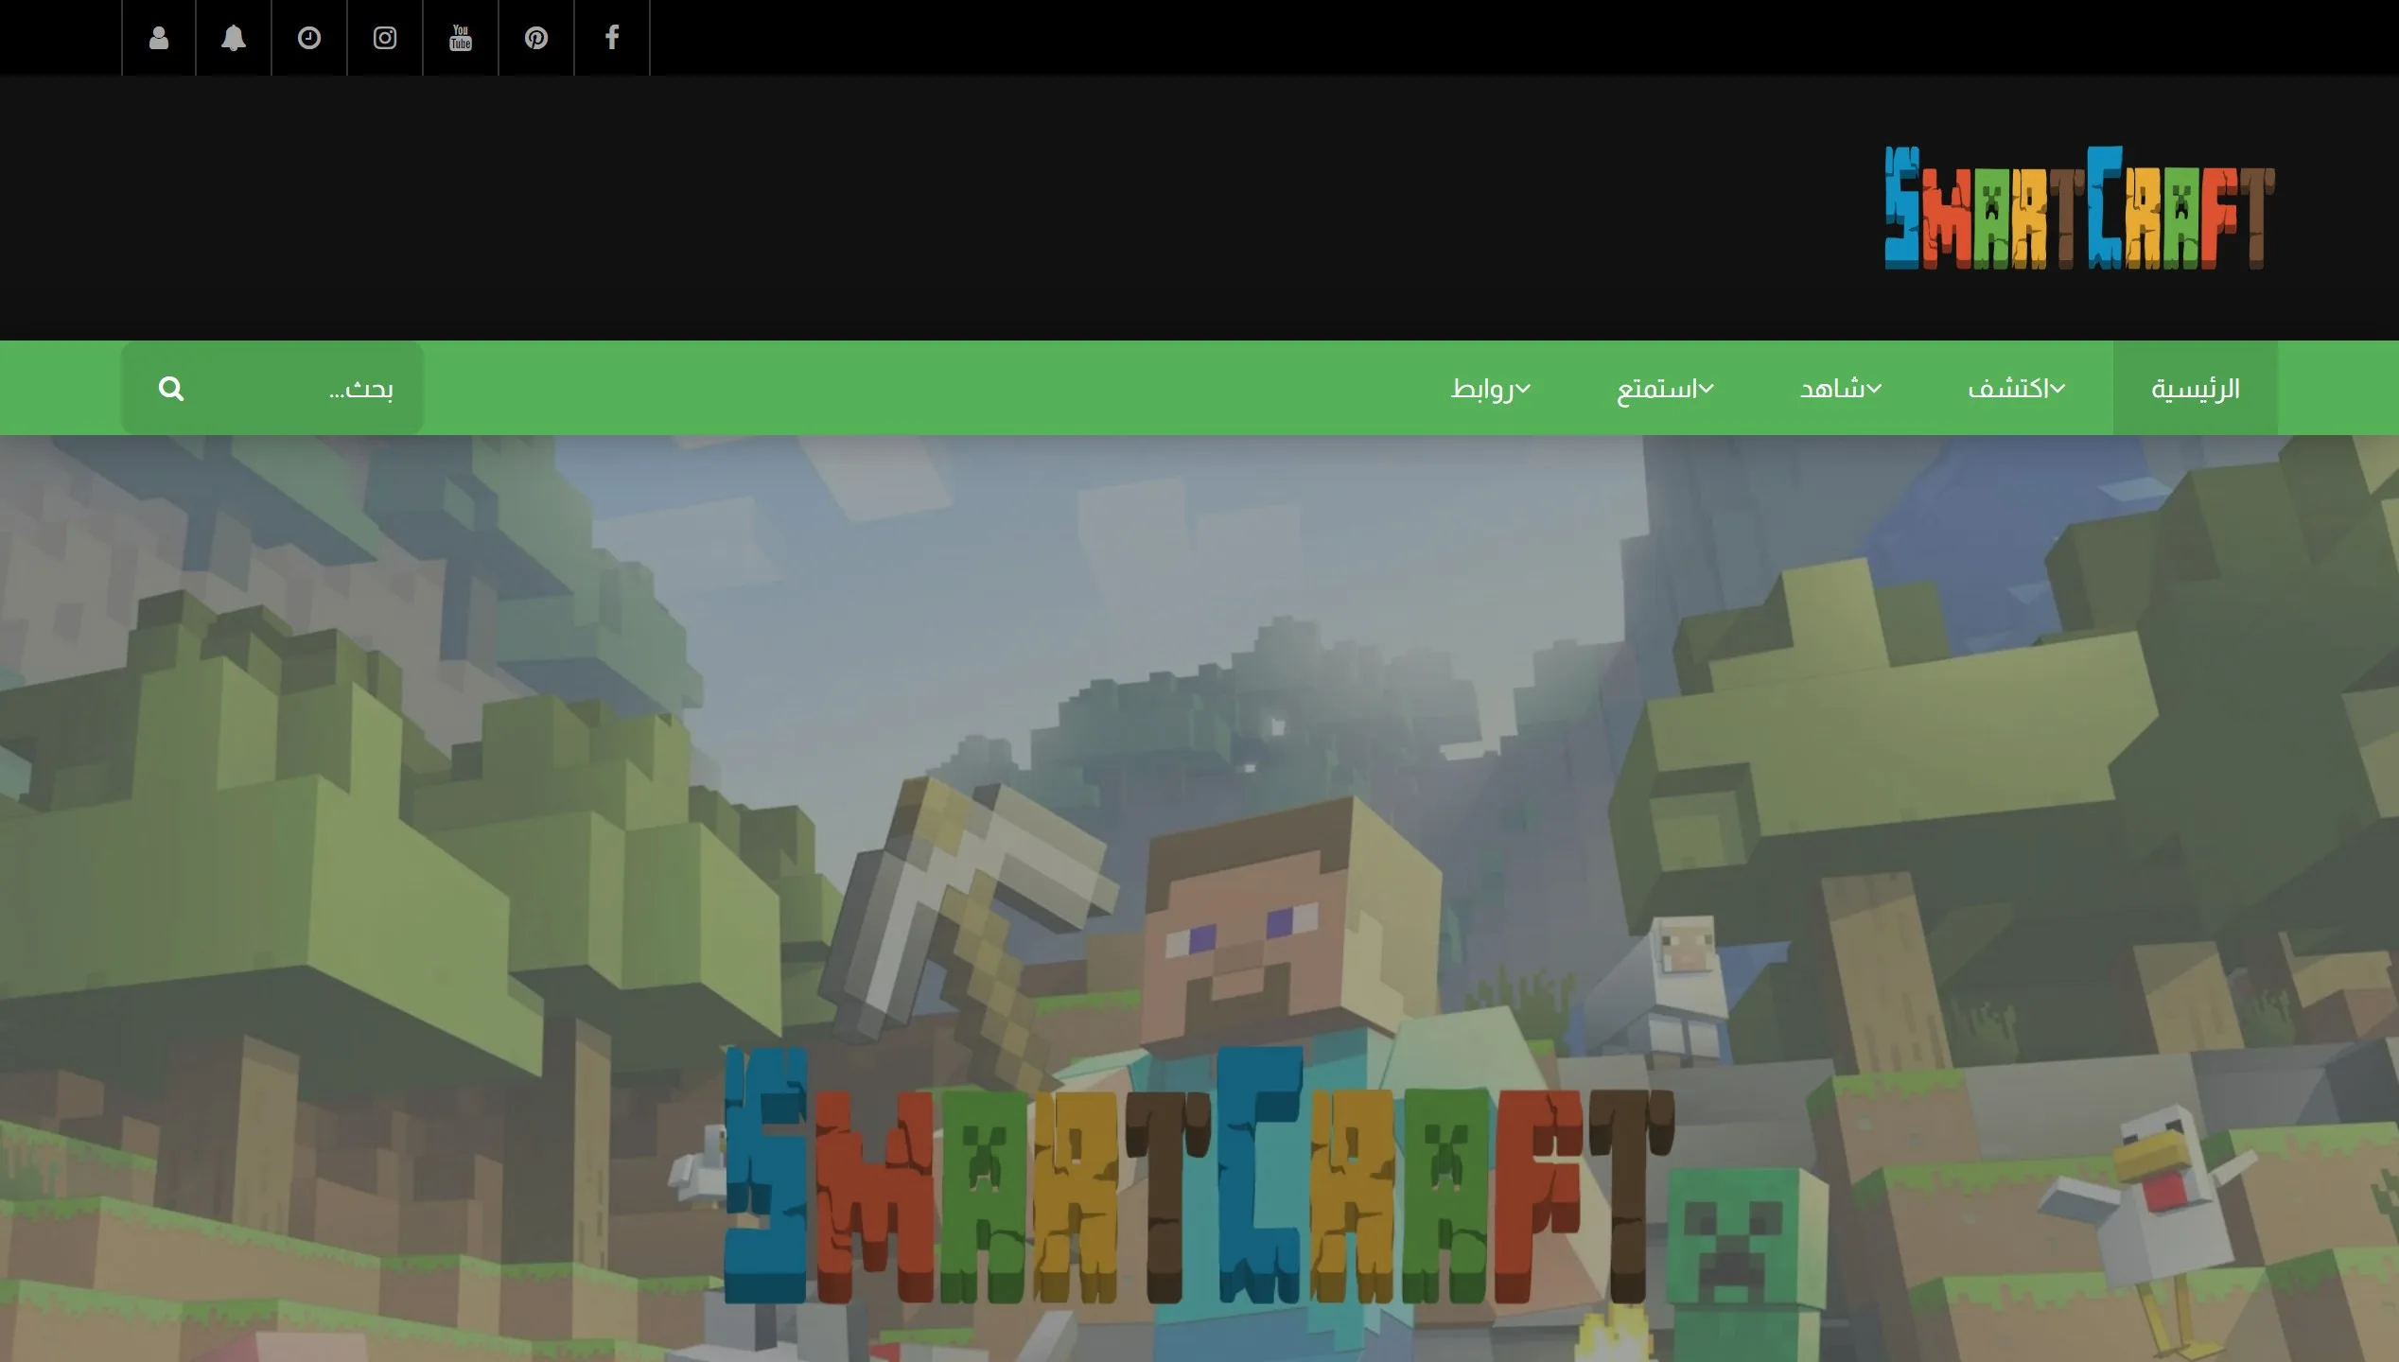The width and height of the screenshot is (2399, 1362).
Task: Click the notifications bell icon
Action: pos(234,38)
